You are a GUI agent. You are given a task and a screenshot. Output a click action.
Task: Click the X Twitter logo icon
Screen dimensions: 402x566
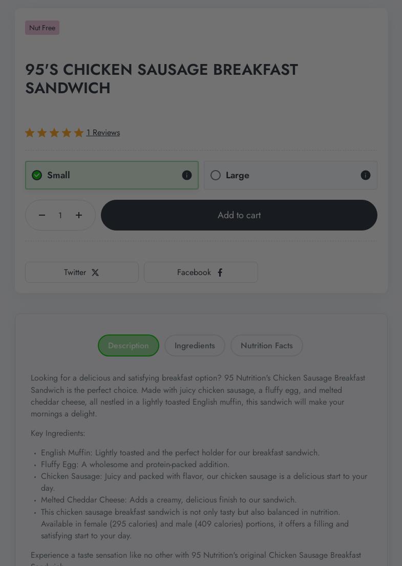(95, 272)
